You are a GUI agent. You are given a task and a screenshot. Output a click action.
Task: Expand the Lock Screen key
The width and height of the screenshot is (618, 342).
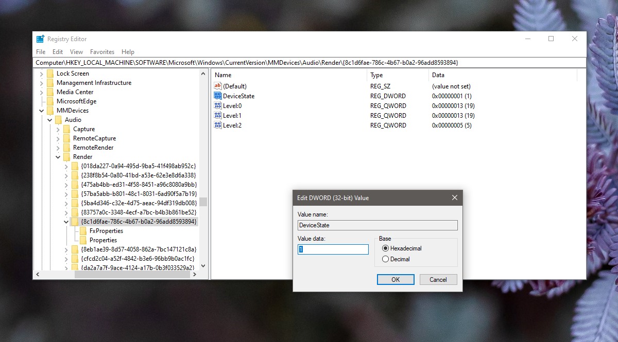click(x=41, y=74)
